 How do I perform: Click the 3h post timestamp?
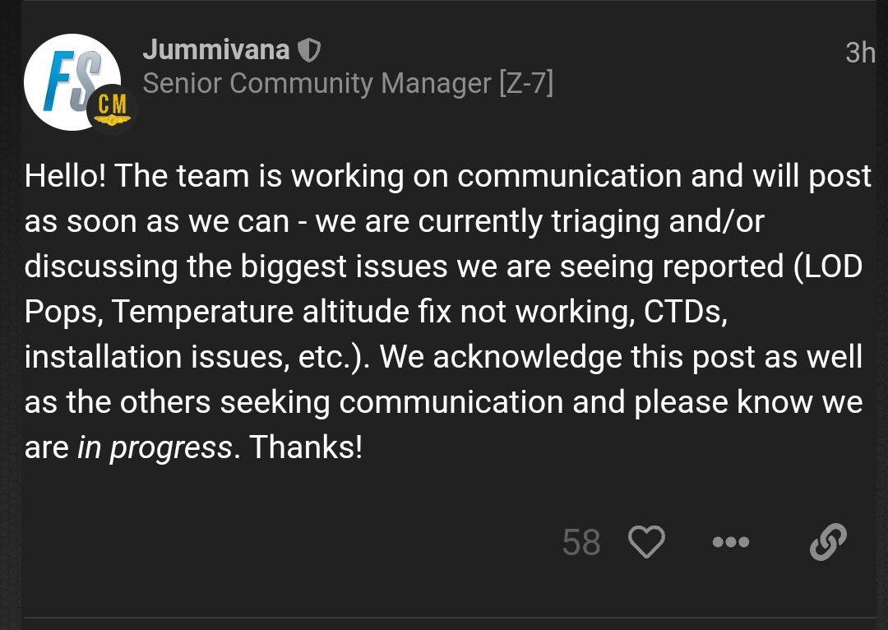coord(860,53)
